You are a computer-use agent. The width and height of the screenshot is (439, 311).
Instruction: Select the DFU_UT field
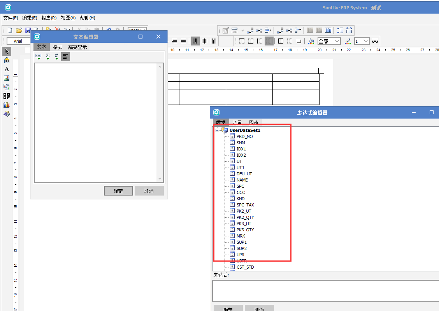coord(244,174)
